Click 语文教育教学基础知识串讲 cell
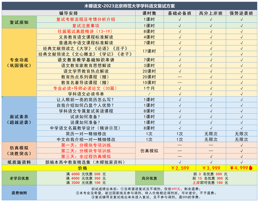This screenshot has width=259, height=202. (x=86, y=60)
